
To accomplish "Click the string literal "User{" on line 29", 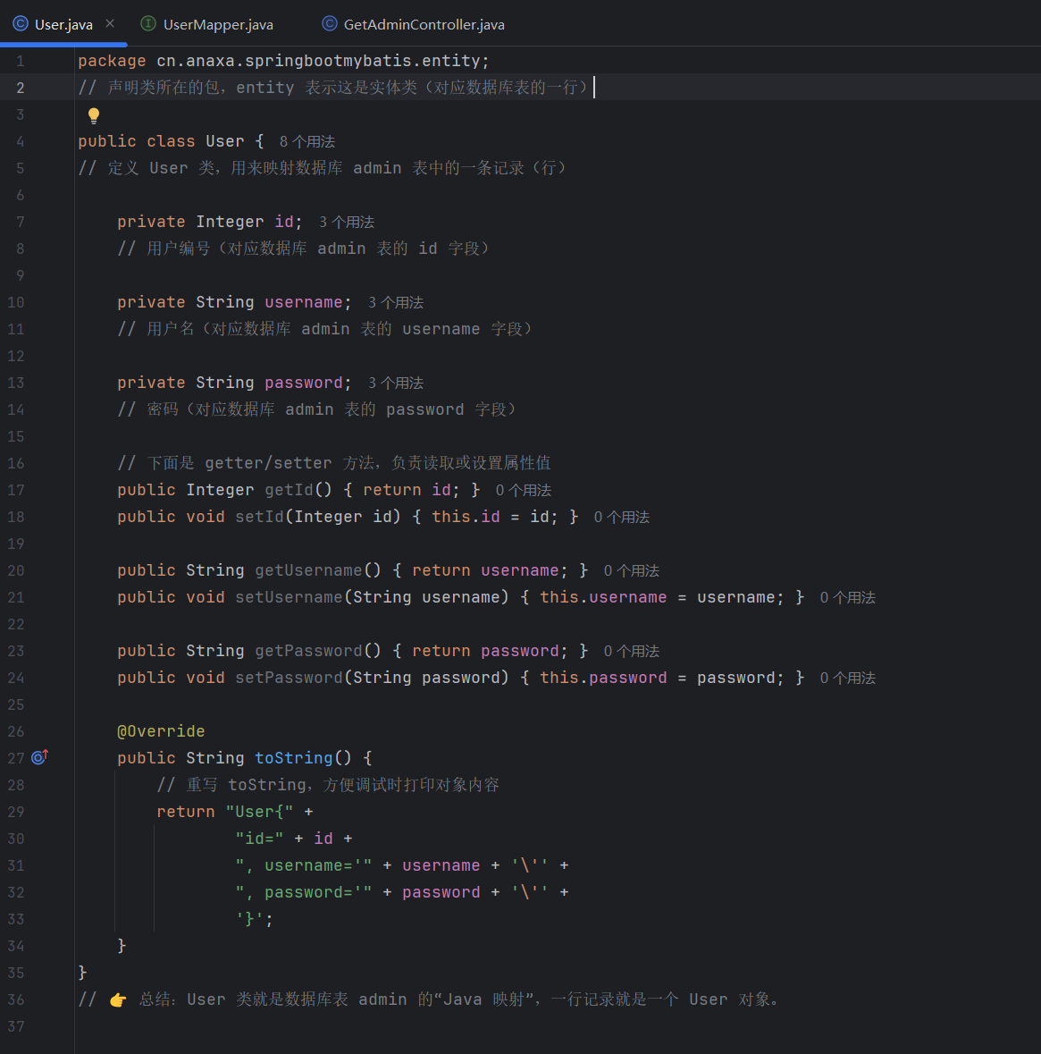I will coord(259,812).
